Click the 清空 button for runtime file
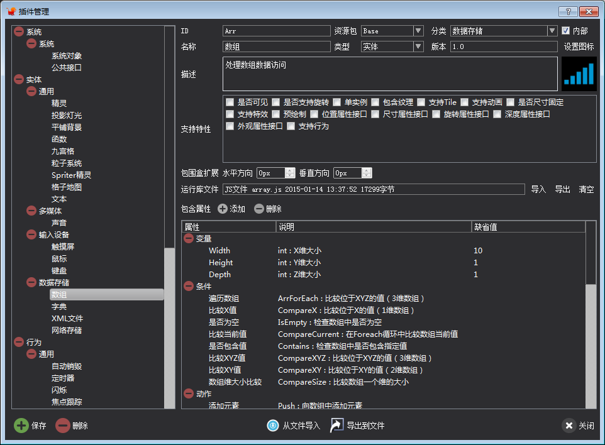605x445 pixels. tap(586, 189)
